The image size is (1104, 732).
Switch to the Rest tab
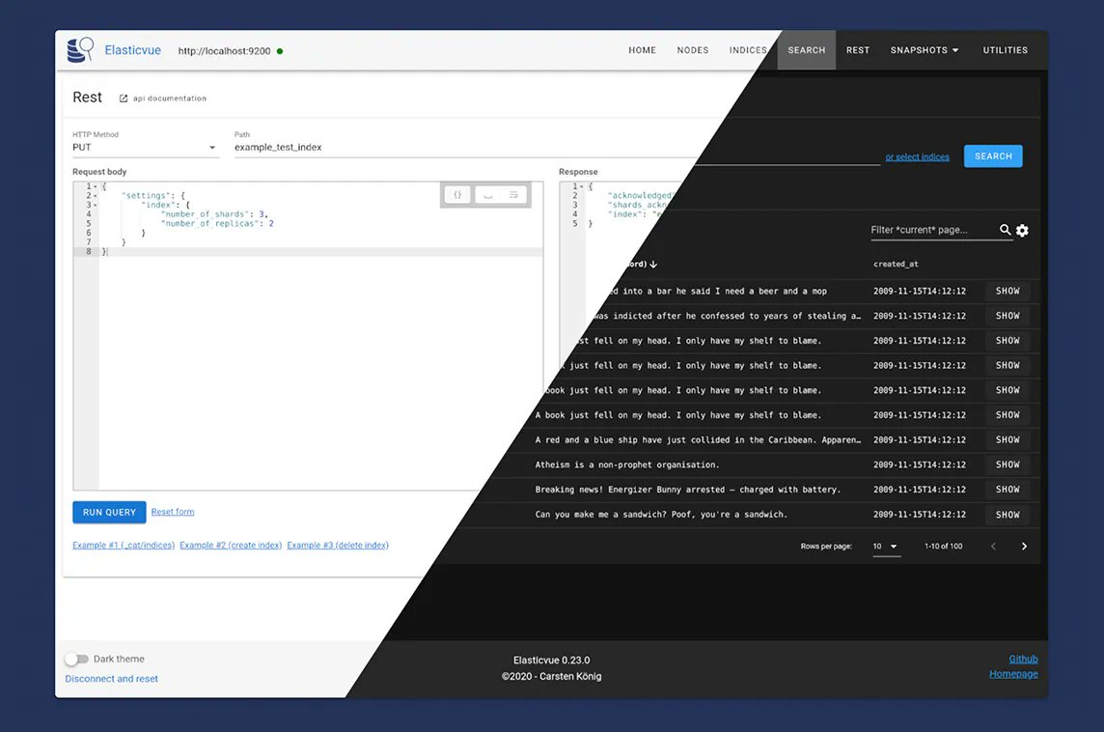pos(858,50)
